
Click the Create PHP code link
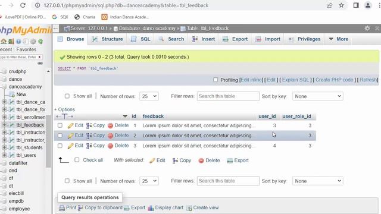point(334,80)
